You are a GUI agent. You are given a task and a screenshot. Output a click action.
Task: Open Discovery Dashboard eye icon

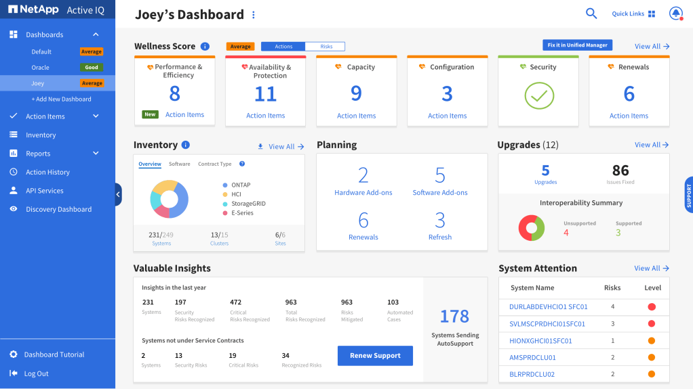click(x=14, y=209)
